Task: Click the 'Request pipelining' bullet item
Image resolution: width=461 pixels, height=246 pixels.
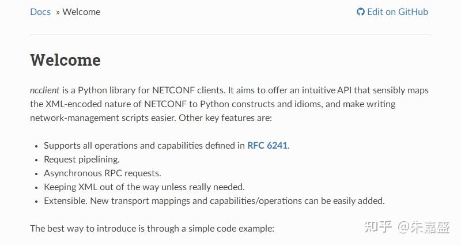Action: click(x=82, y=159)
